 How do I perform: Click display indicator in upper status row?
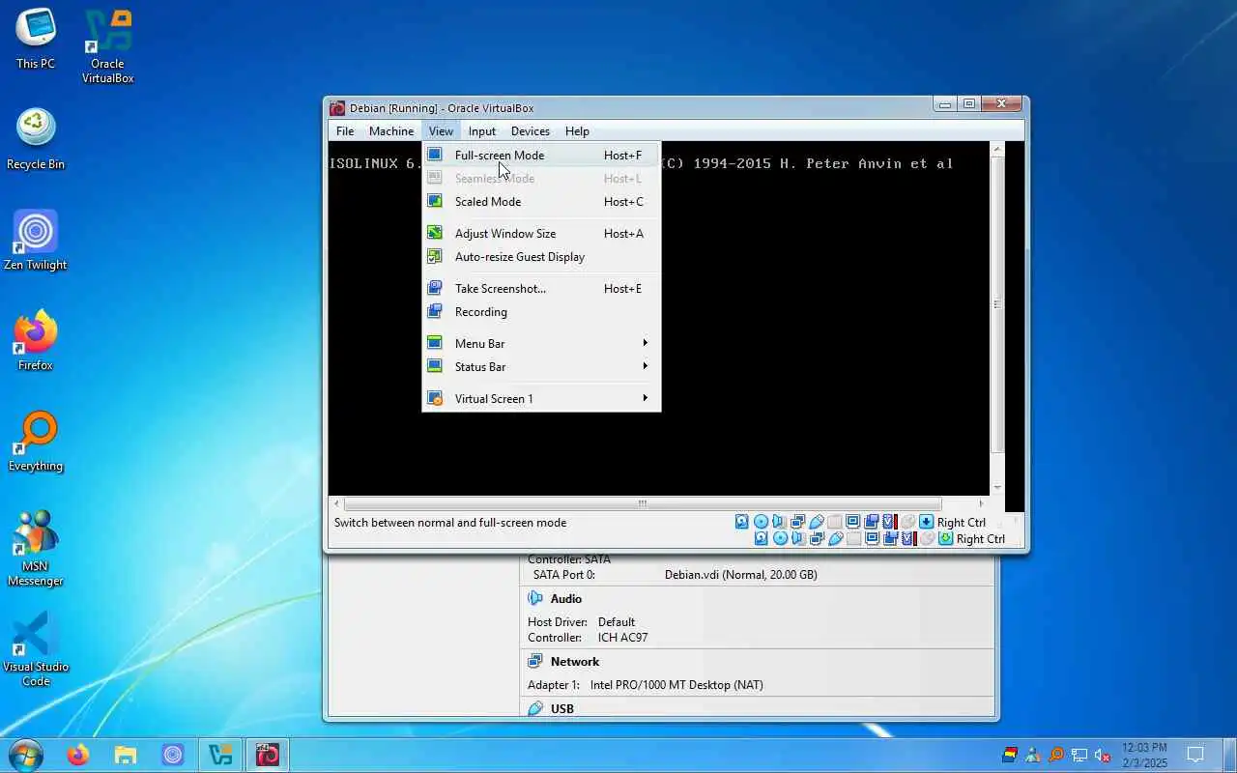pos(852,522)
